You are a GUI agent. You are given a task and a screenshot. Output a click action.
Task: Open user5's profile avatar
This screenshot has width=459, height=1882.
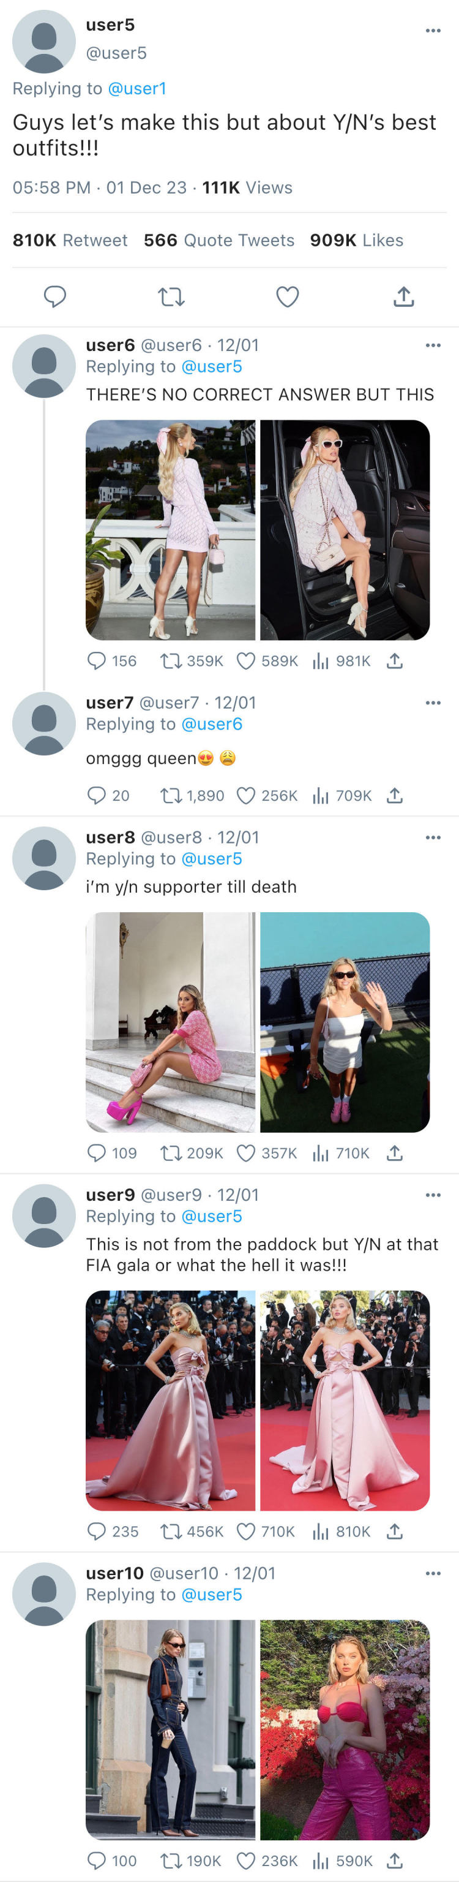(x=44, y=42)
